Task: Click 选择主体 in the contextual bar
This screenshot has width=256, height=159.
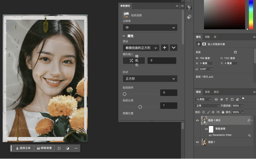Action: tap(23, 148)
